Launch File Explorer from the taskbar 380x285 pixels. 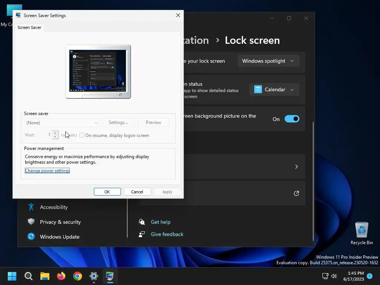point(45,276)
